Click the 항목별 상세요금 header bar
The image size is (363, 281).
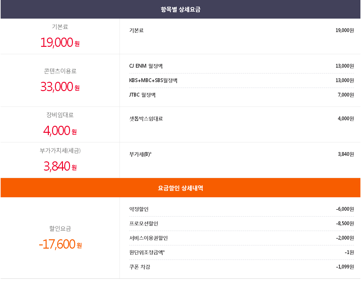[x=181, y=10]
